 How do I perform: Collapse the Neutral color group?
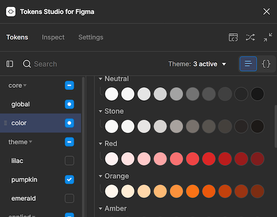[x=100, y=79]
